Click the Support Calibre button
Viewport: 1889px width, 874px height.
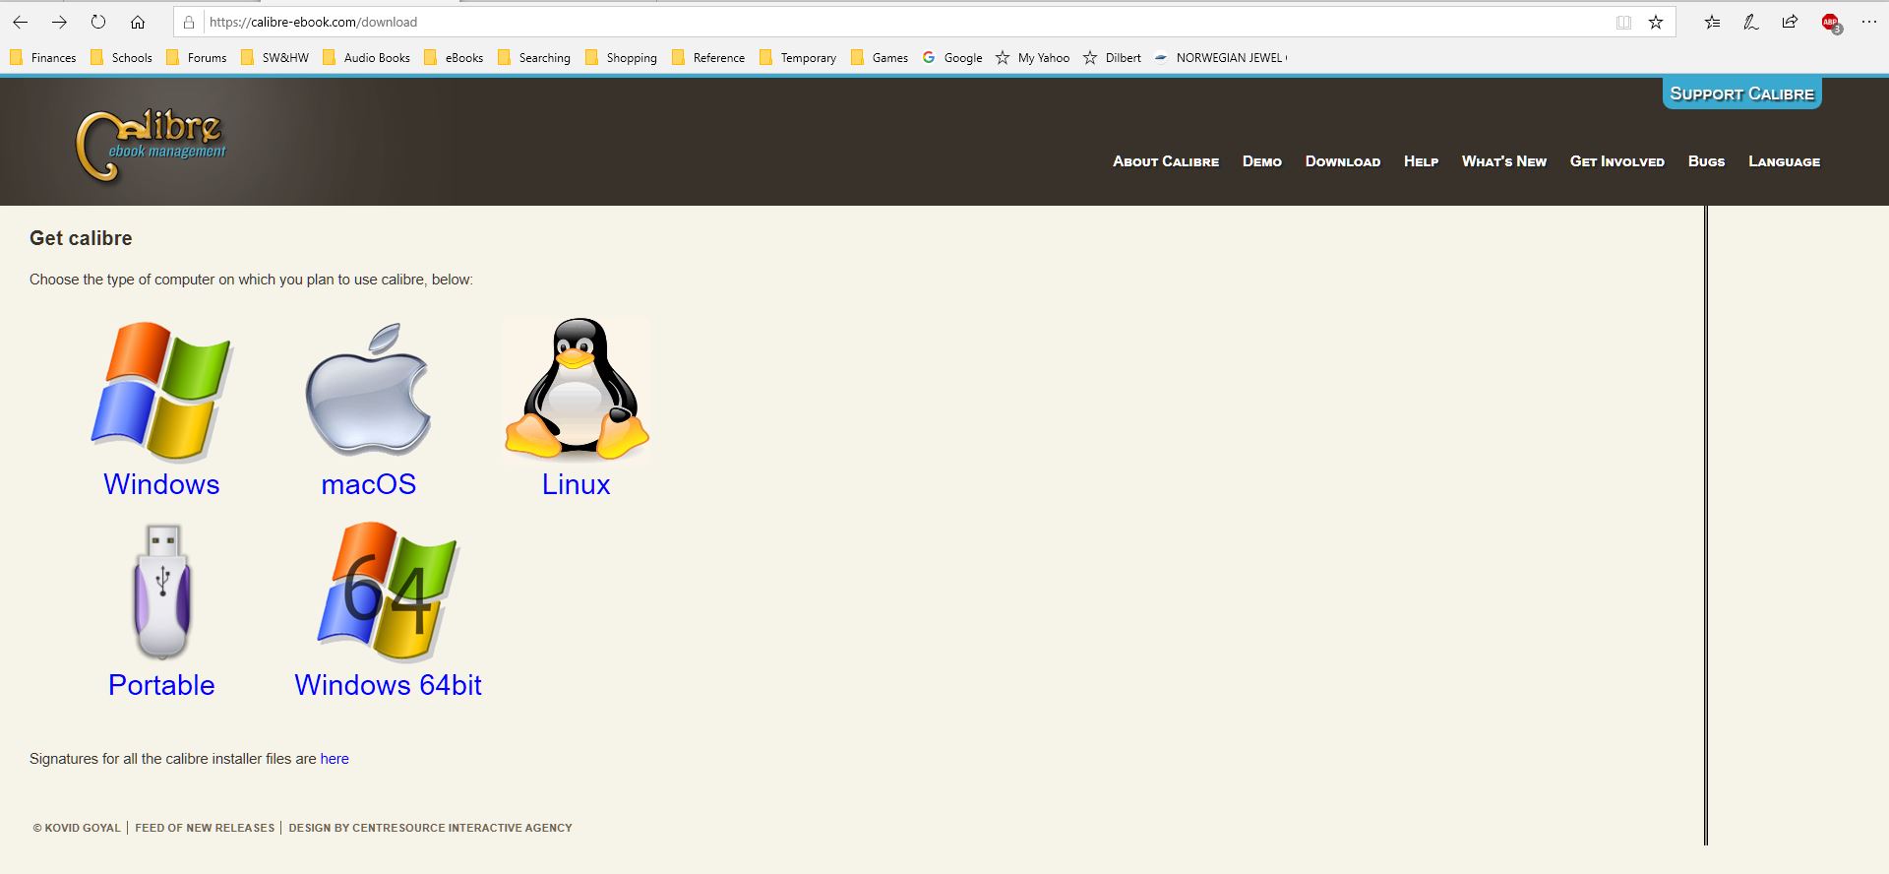click(1742, 94)
